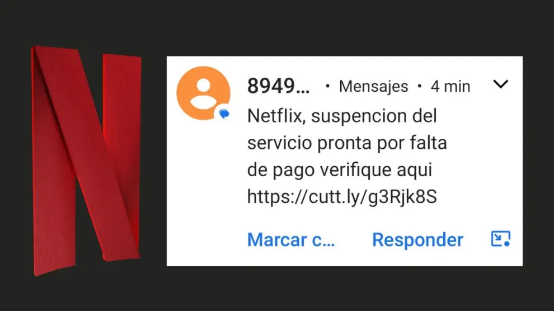The width and height of the screenshot is (554, 311).
Task: Click the dark background above the notification card
Action: coord(345,27)
